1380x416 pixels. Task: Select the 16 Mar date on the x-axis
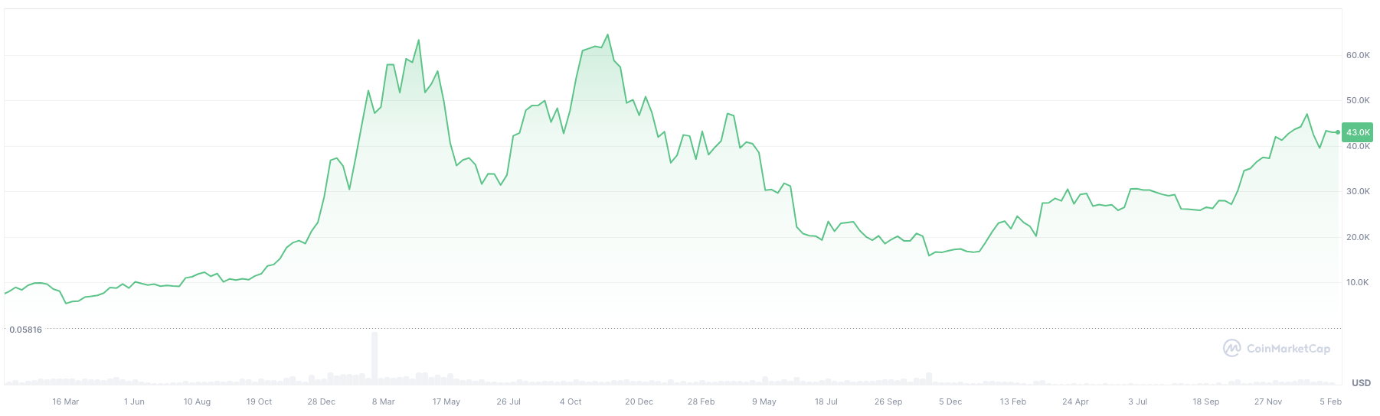coord(66,401)
